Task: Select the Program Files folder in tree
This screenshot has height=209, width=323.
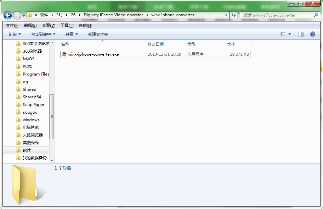Action: click(32, 74)
